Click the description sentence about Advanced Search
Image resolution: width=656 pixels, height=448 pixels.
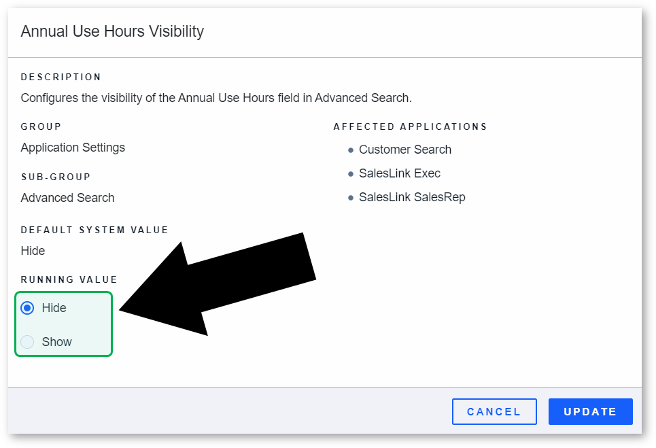[x=216, y=98]
